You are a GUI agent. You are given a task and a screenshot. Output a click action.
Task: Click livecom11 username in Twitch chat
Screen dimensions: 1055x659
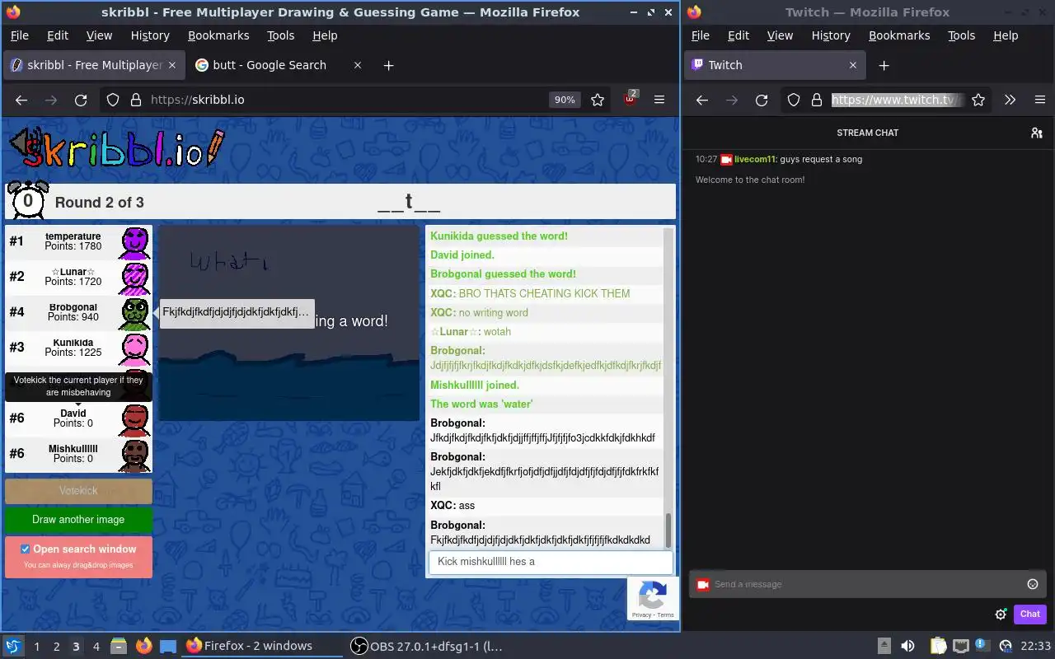click(x=754, y=159)
